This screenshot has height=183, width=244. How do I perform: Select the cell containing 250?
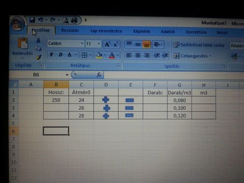tap(56, 100)
